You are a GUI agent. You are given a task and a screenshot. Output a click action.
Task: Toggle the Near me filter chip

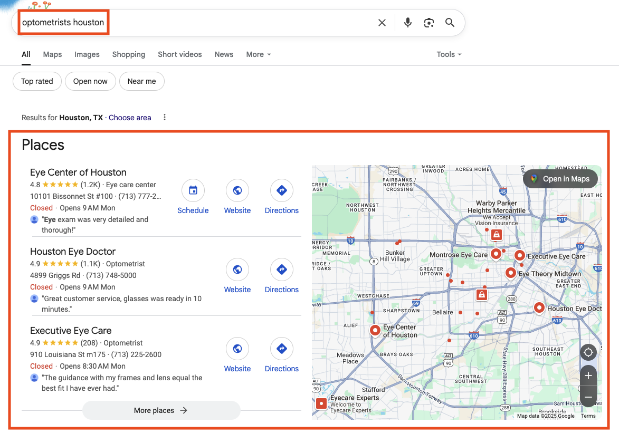click(142, 81)
